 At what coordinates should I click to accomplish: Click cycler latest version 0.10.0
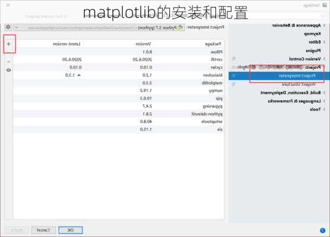tap(75, 68)
